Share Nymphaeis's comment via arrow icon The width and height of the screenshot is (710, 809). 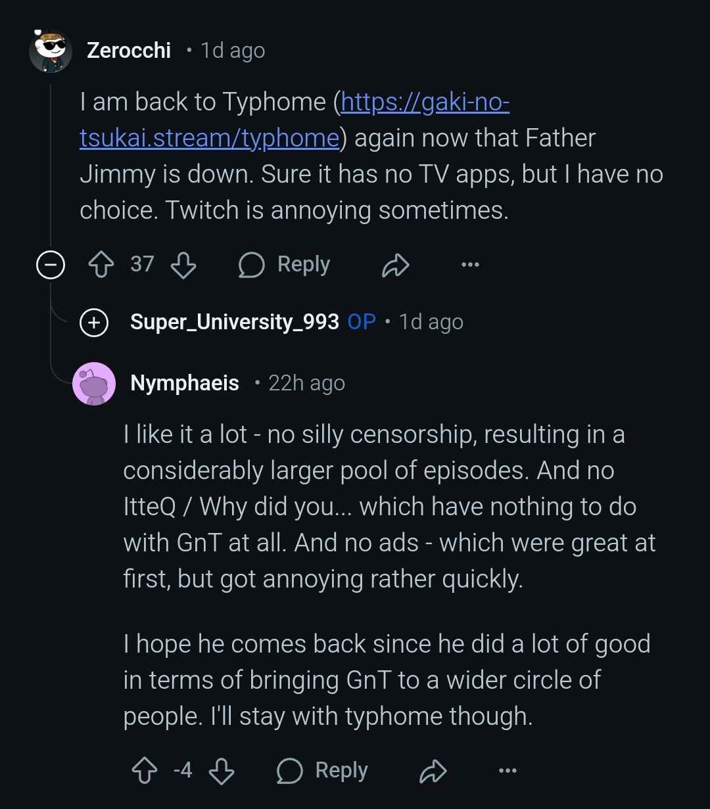[x=433, y=771]
